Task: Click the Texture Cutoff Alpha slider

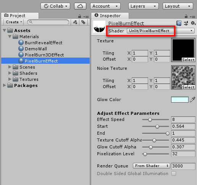Action: (155, 140)
